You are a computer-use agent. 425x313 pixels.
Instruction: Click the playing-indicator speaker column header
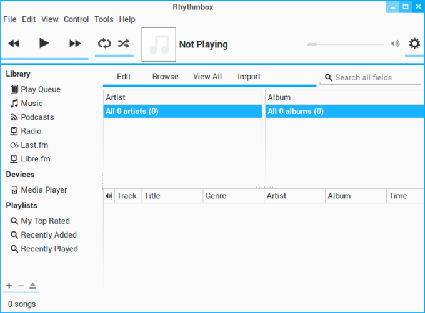[109, 196]
